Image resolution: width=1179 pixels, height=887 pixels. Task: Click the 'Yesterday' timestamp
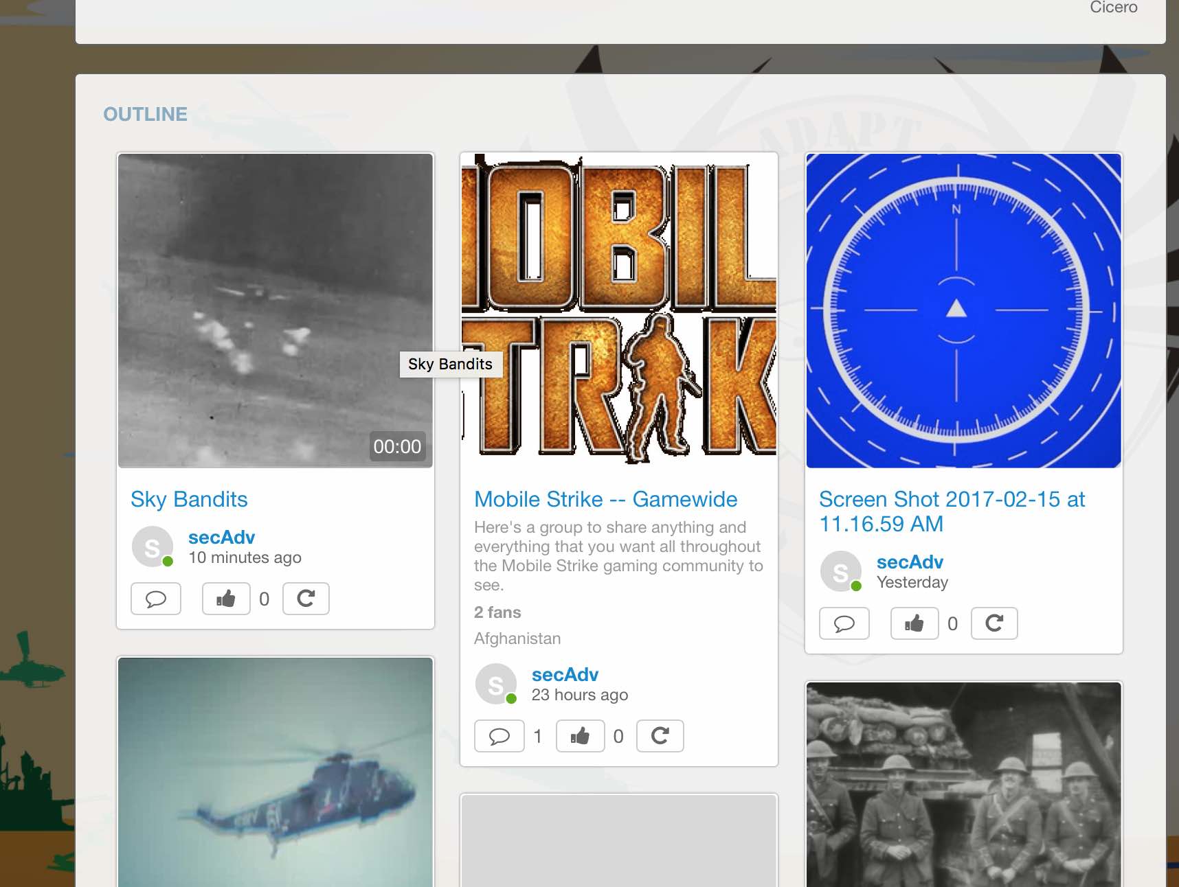(x=912, y=583)
